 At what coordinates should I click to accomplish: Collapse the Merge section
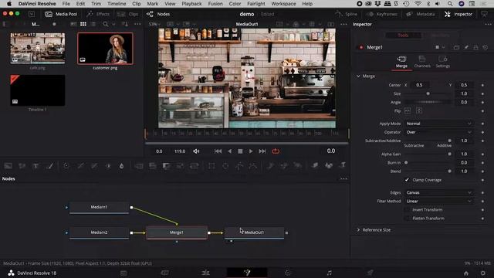(358, 76)
